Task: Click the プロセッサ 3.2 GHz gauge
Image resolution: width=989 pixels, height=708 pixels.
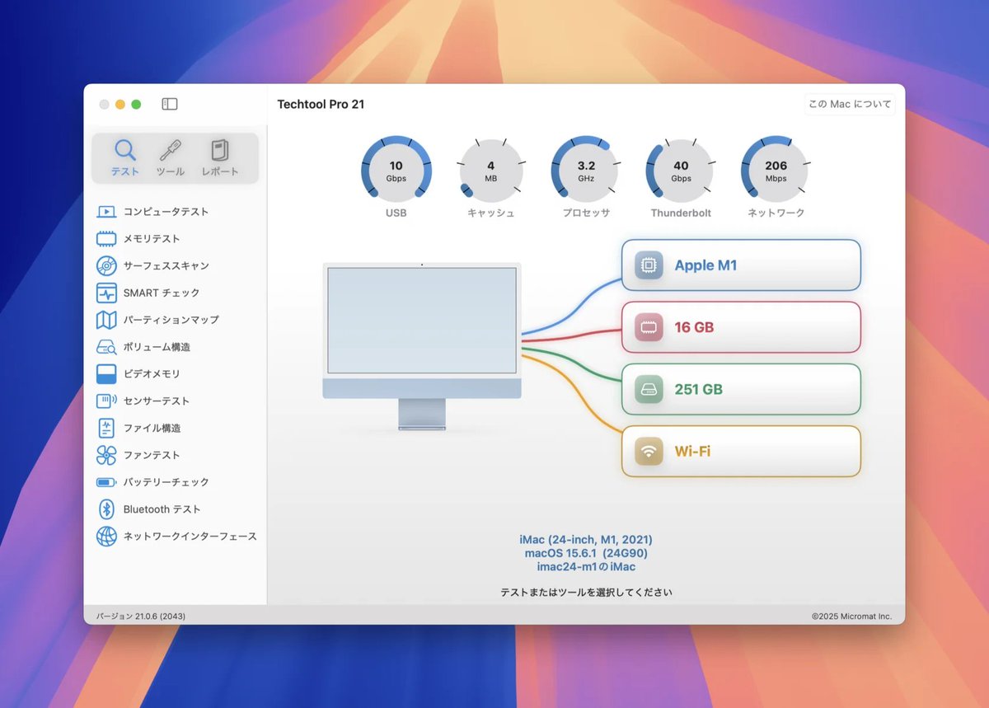Action: click(x=586, y=170)
